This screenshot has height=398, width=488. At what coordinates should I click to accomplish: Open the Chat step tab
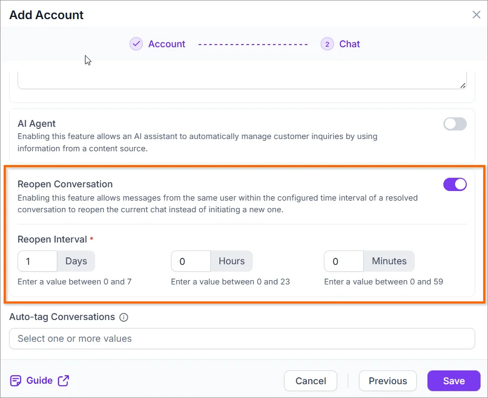[x=349, y=44]
